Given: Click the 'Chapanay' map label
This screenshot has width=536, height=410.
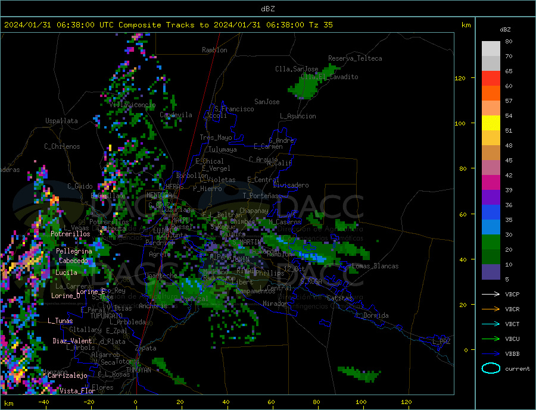Looking at the screenshot, I should click(254, 211).
